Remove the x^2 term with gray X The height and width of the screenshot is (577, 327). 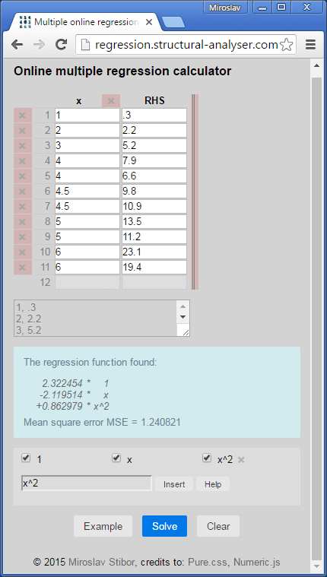241,460
